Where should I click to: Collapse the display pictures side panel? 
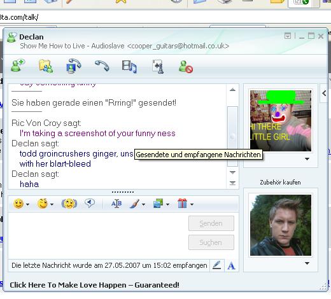pos(324,93)
